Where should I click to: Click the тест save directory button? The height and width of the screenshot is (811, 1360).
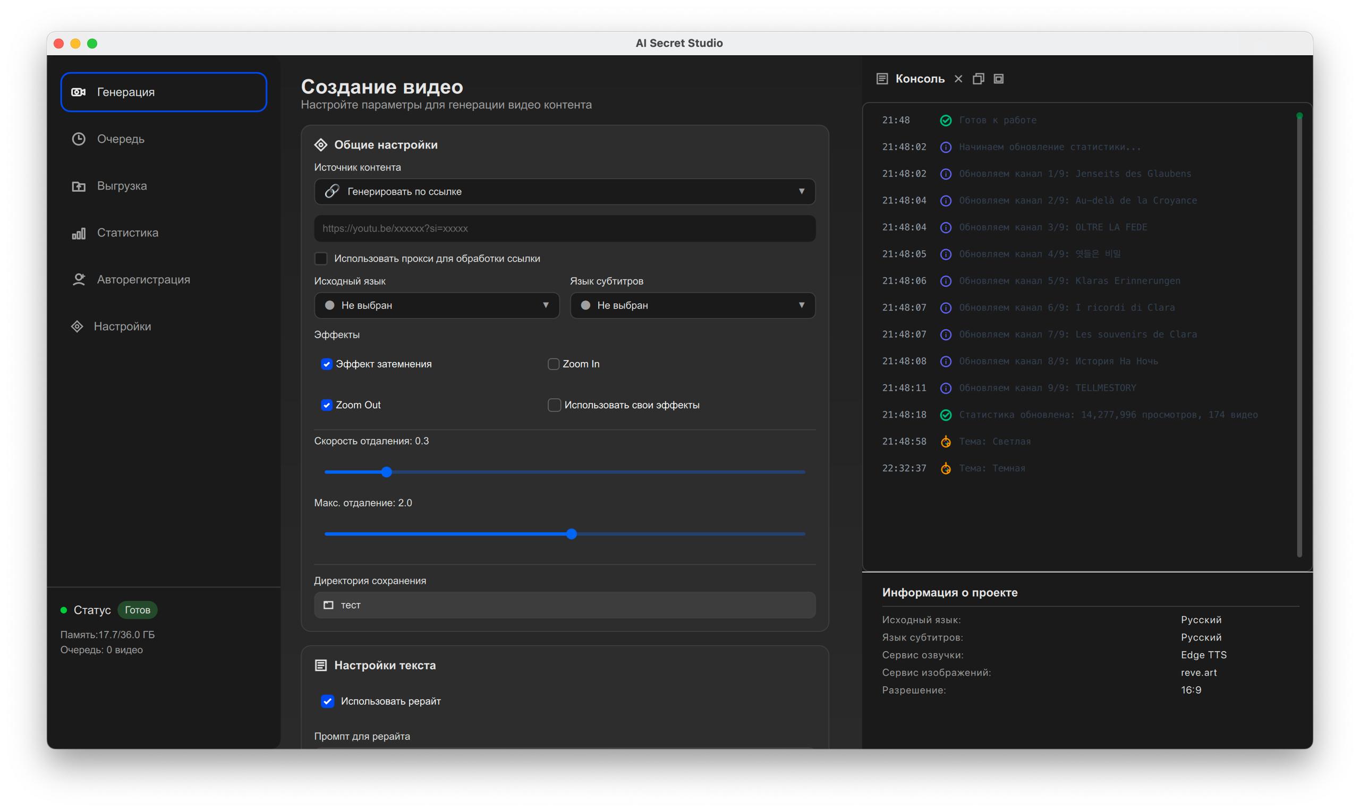(x=564, y=605)
